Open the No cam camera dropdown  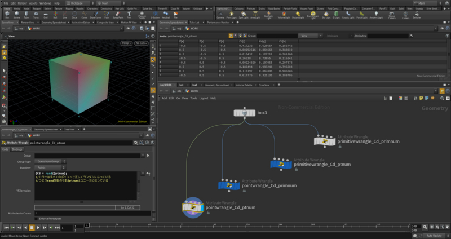pyautogui.click(x=142, y=43)
